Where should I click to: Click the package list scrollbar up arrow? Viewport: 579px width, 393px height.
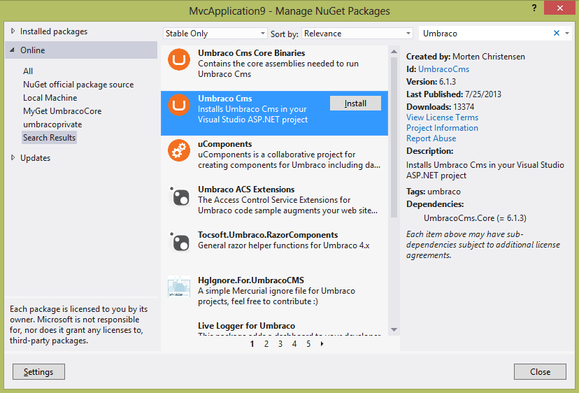click(x=394, y=51)
